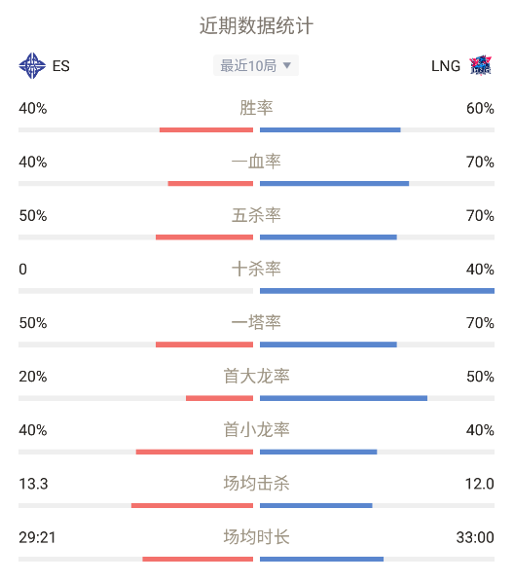514x582 pixels.
Task: Click the red 场均时长 bar for ES
Action: pos(198,559)
